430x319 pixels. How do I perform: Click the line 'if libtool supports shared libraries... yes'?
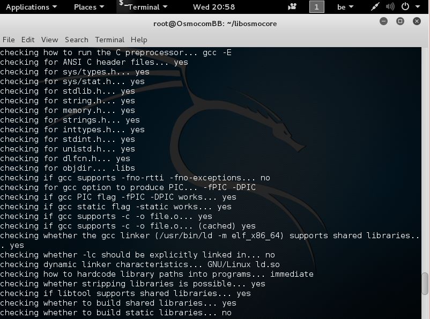(x=125, y=293)
